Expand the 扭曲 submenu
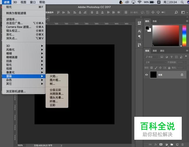 (24, 61)
